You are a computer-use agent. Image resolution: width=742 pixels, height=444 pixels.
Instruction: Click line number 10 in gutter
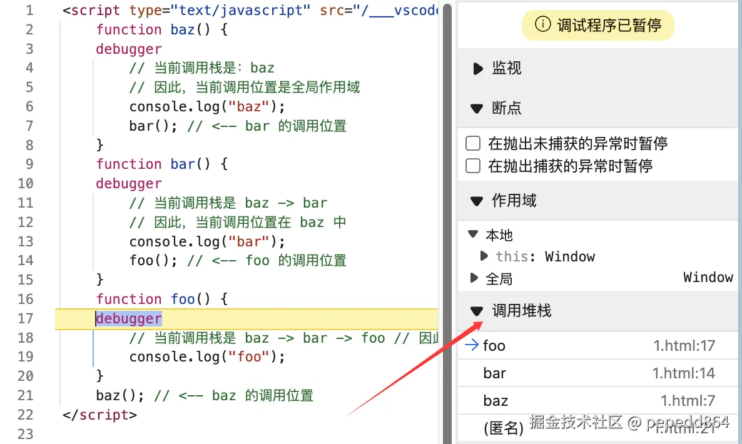(26, 183)
